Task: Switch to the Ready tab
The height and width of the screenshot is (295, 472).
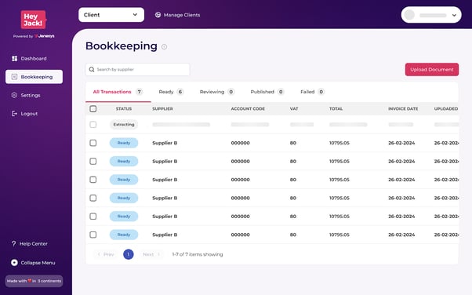Action: coord(171,92)
